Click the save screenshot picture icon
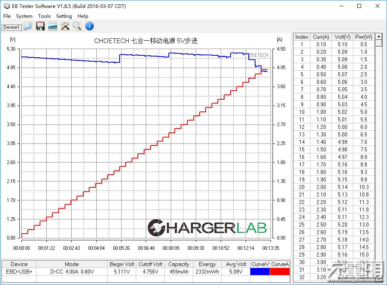387x285 pixels. 53,26
